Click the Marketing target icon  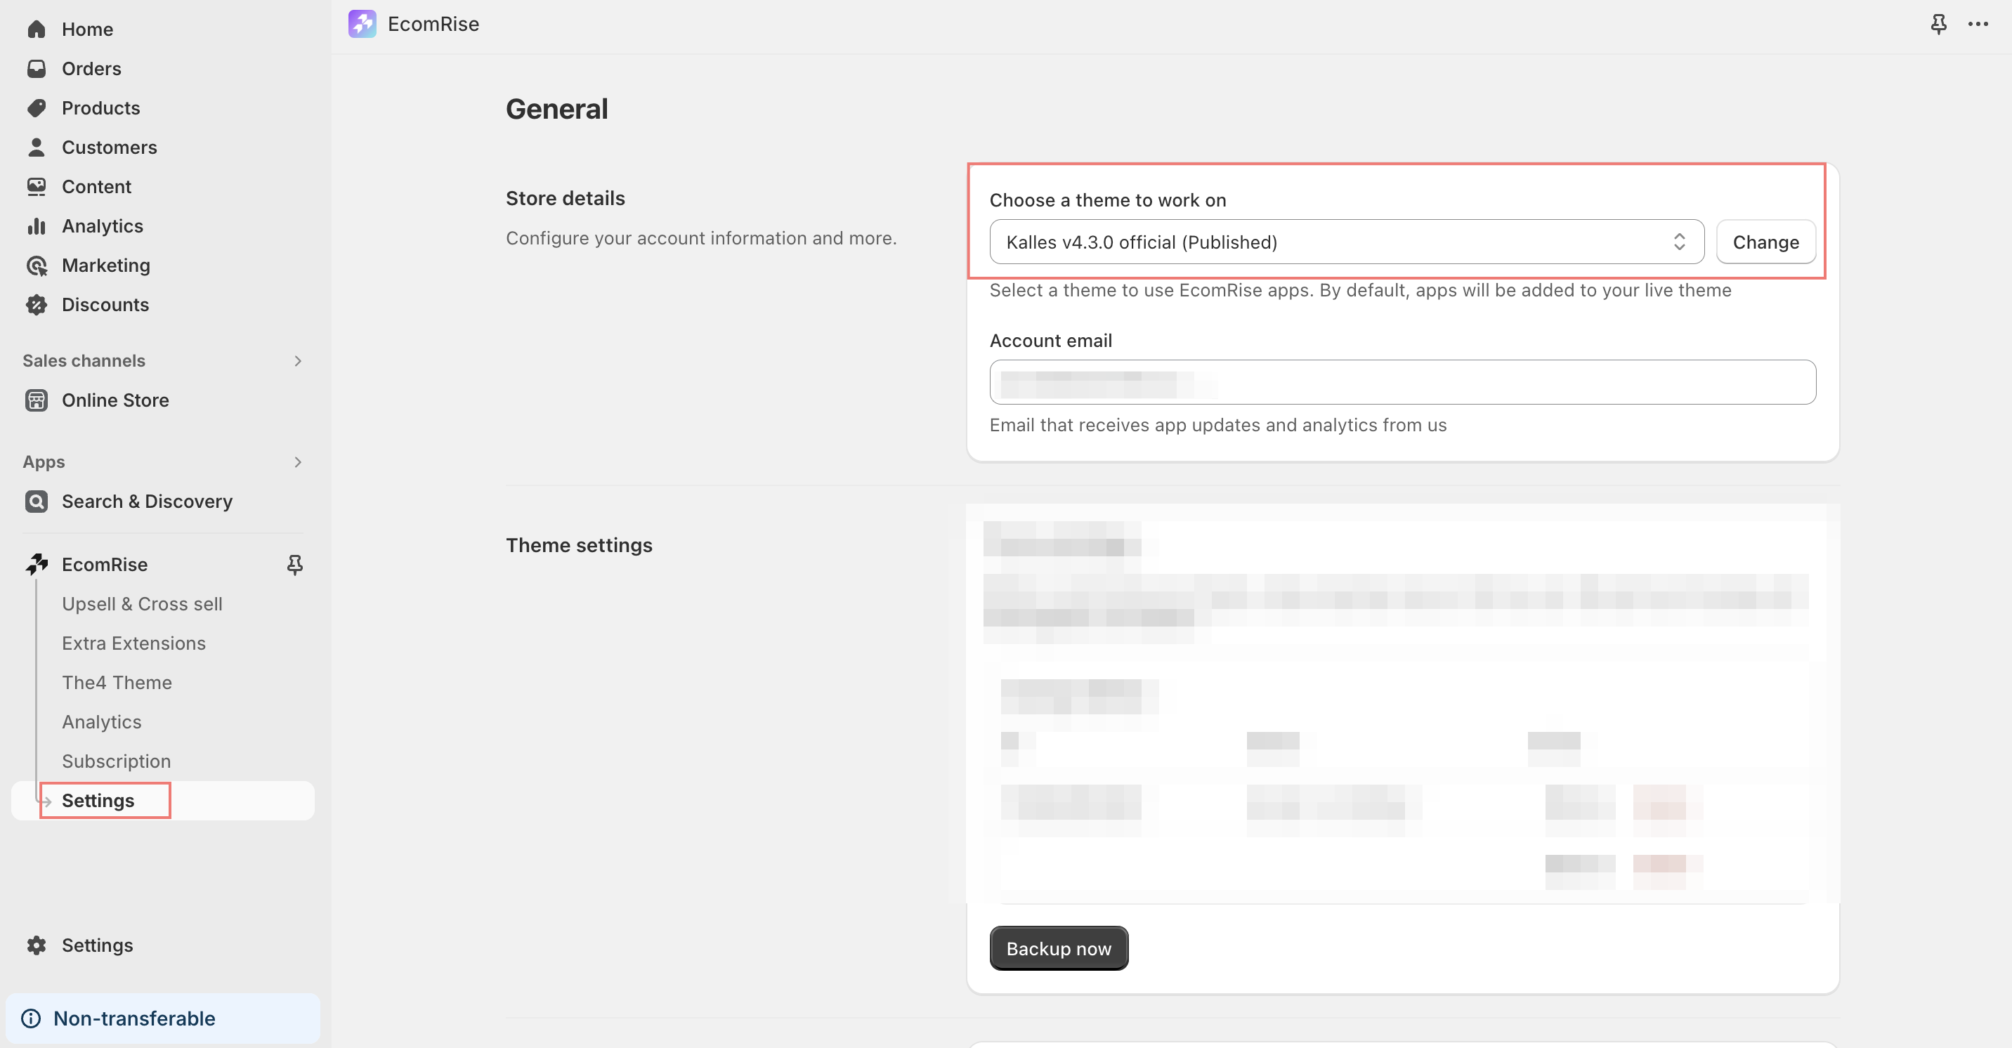[x=36, y=266]
